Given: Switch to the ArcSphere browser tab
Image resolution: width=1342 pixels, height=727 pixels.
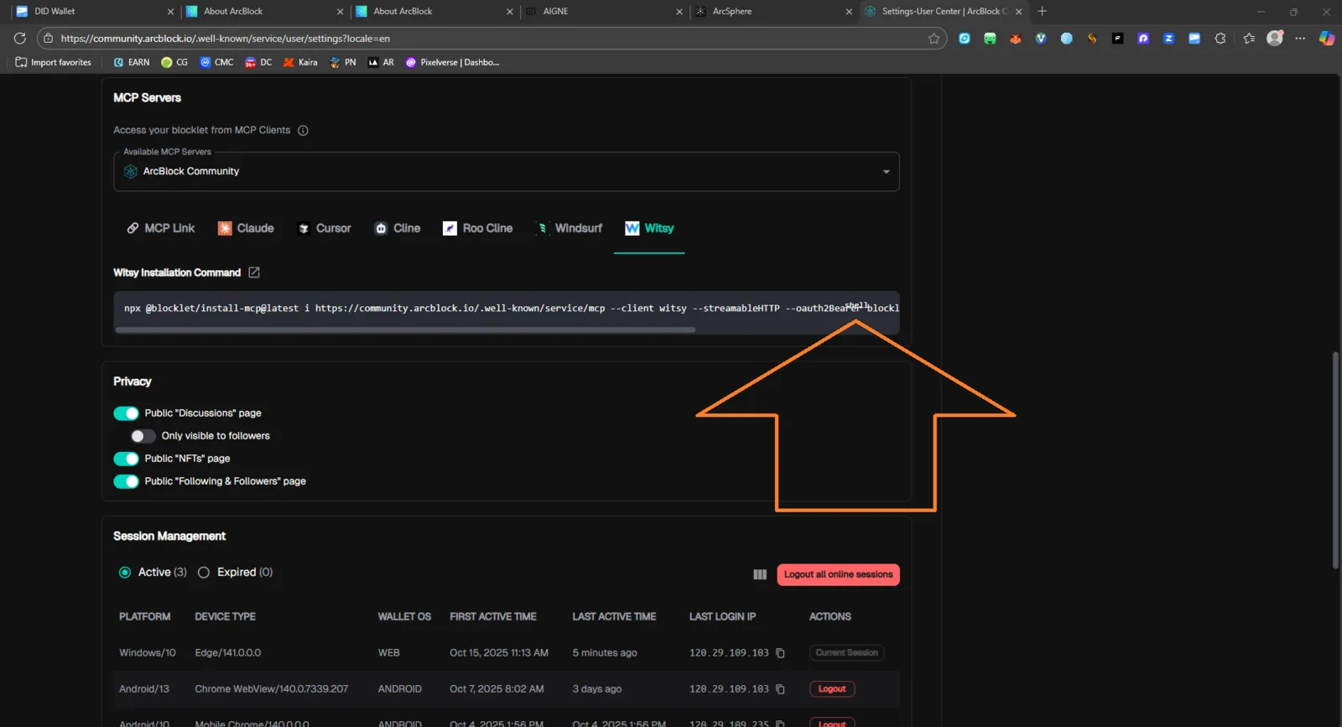Looking at the screenshot, I should tap(772, 12).
